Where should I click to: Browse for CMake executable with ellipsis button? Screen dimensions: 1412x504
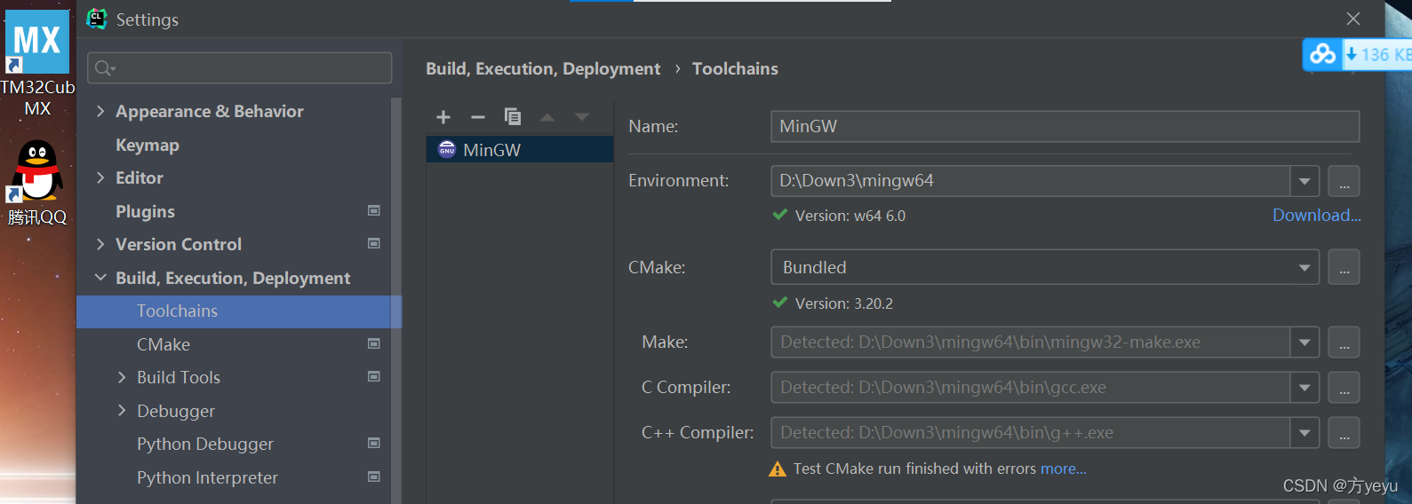pos(1344,267)
